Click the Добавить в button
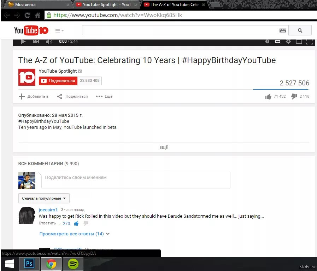 [x=34, y=96]
